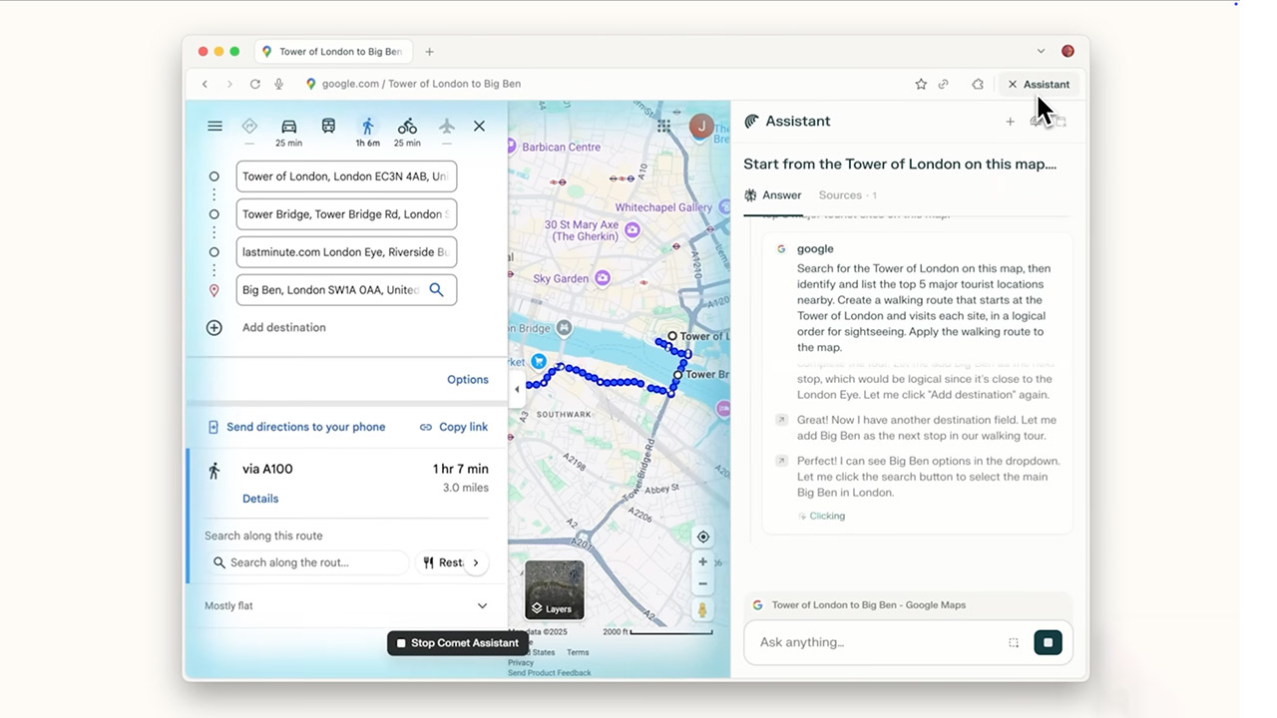Click screenshot selection icon in input
This screenshot has height=718, width=1277.
tap(1014, 642)
